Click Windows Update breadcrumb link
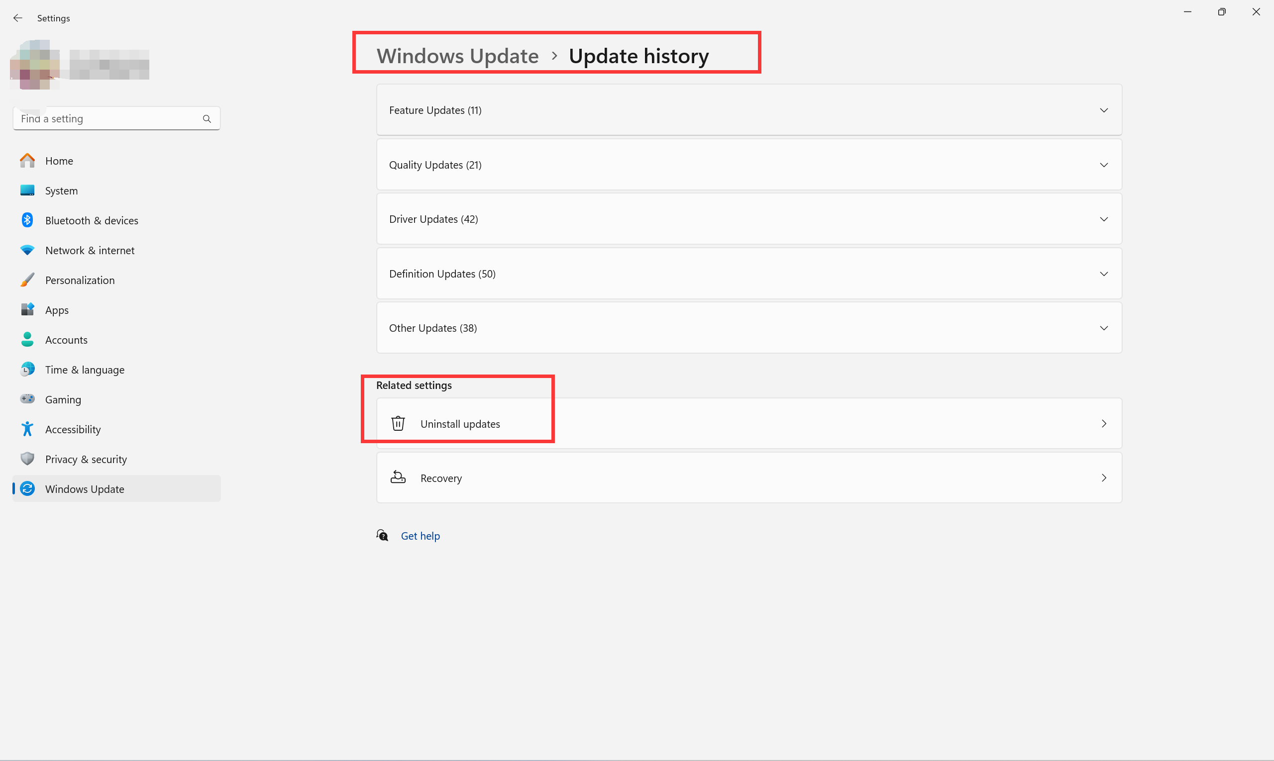The width and height of the screenshot is (1274, 761). click(458, 55)
